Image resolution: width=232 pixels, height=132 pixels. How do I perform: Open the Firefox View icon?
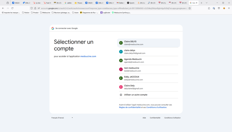point(8,3)
